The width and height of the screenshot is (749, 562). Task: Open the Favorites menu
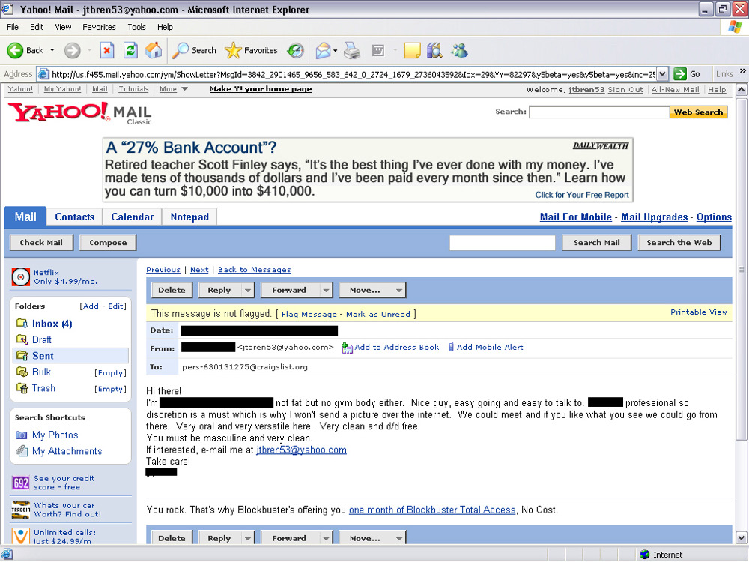(99, 27)
